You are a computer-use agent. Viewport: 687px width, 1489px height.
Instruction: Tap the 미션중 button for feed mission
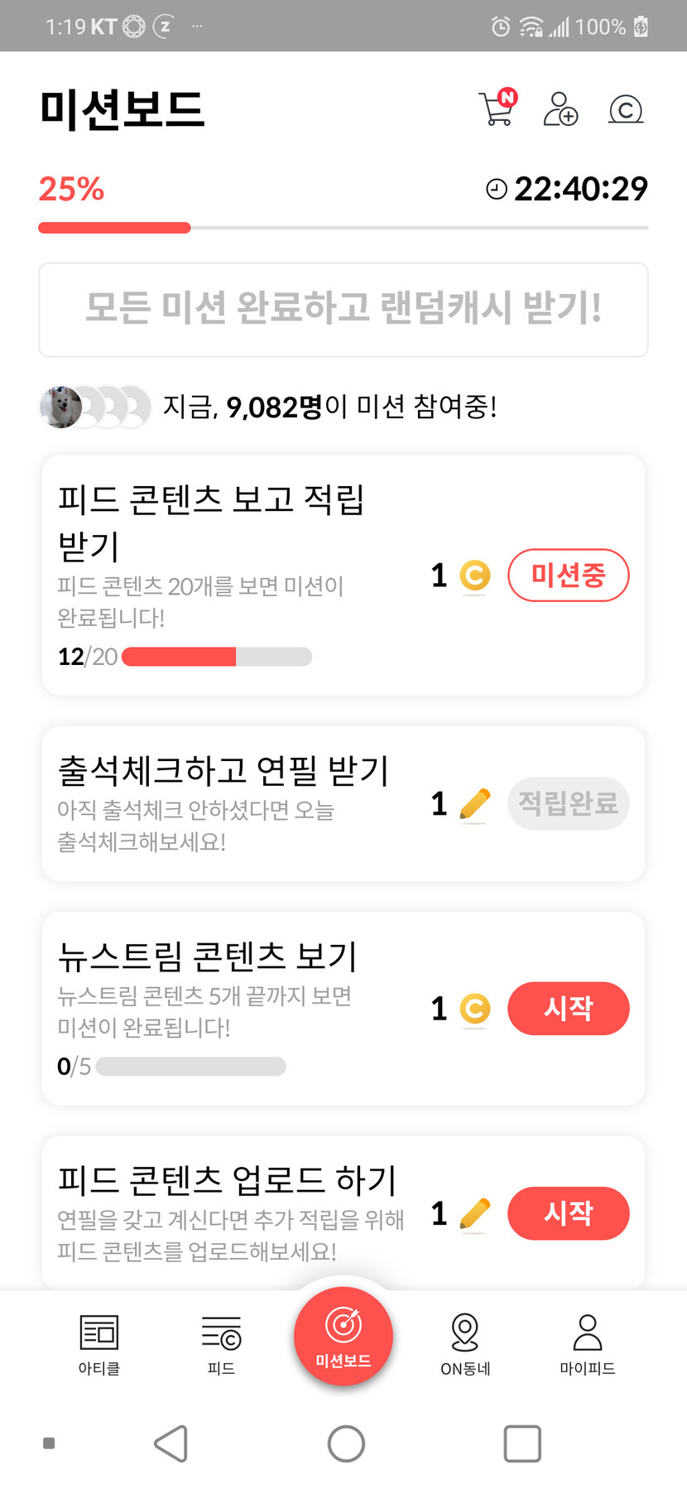click(568, 575)
